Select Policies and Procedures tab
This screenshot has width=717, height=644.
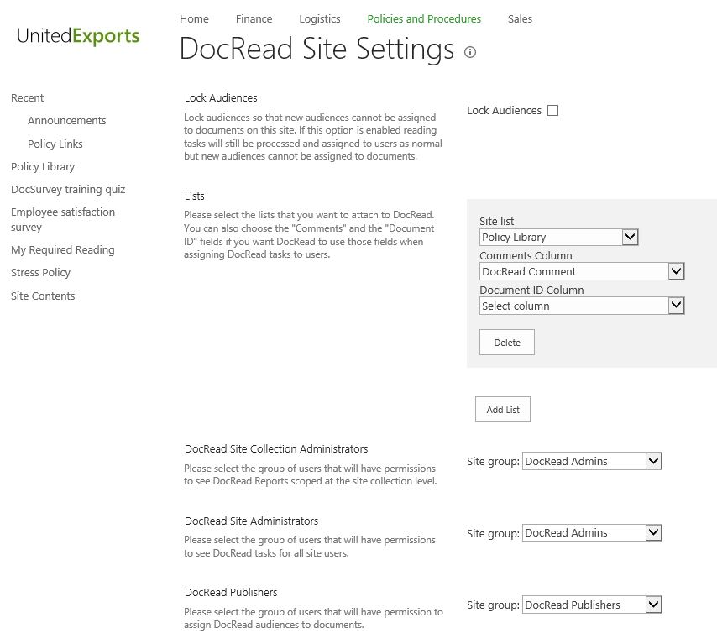click(x=424, y=18)
